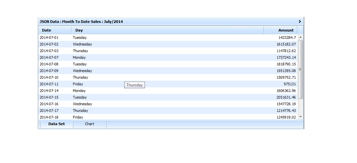357x163 pixels.
Task: Click Wednesday in the 2014-07-09 row
Action: (82, 71)
